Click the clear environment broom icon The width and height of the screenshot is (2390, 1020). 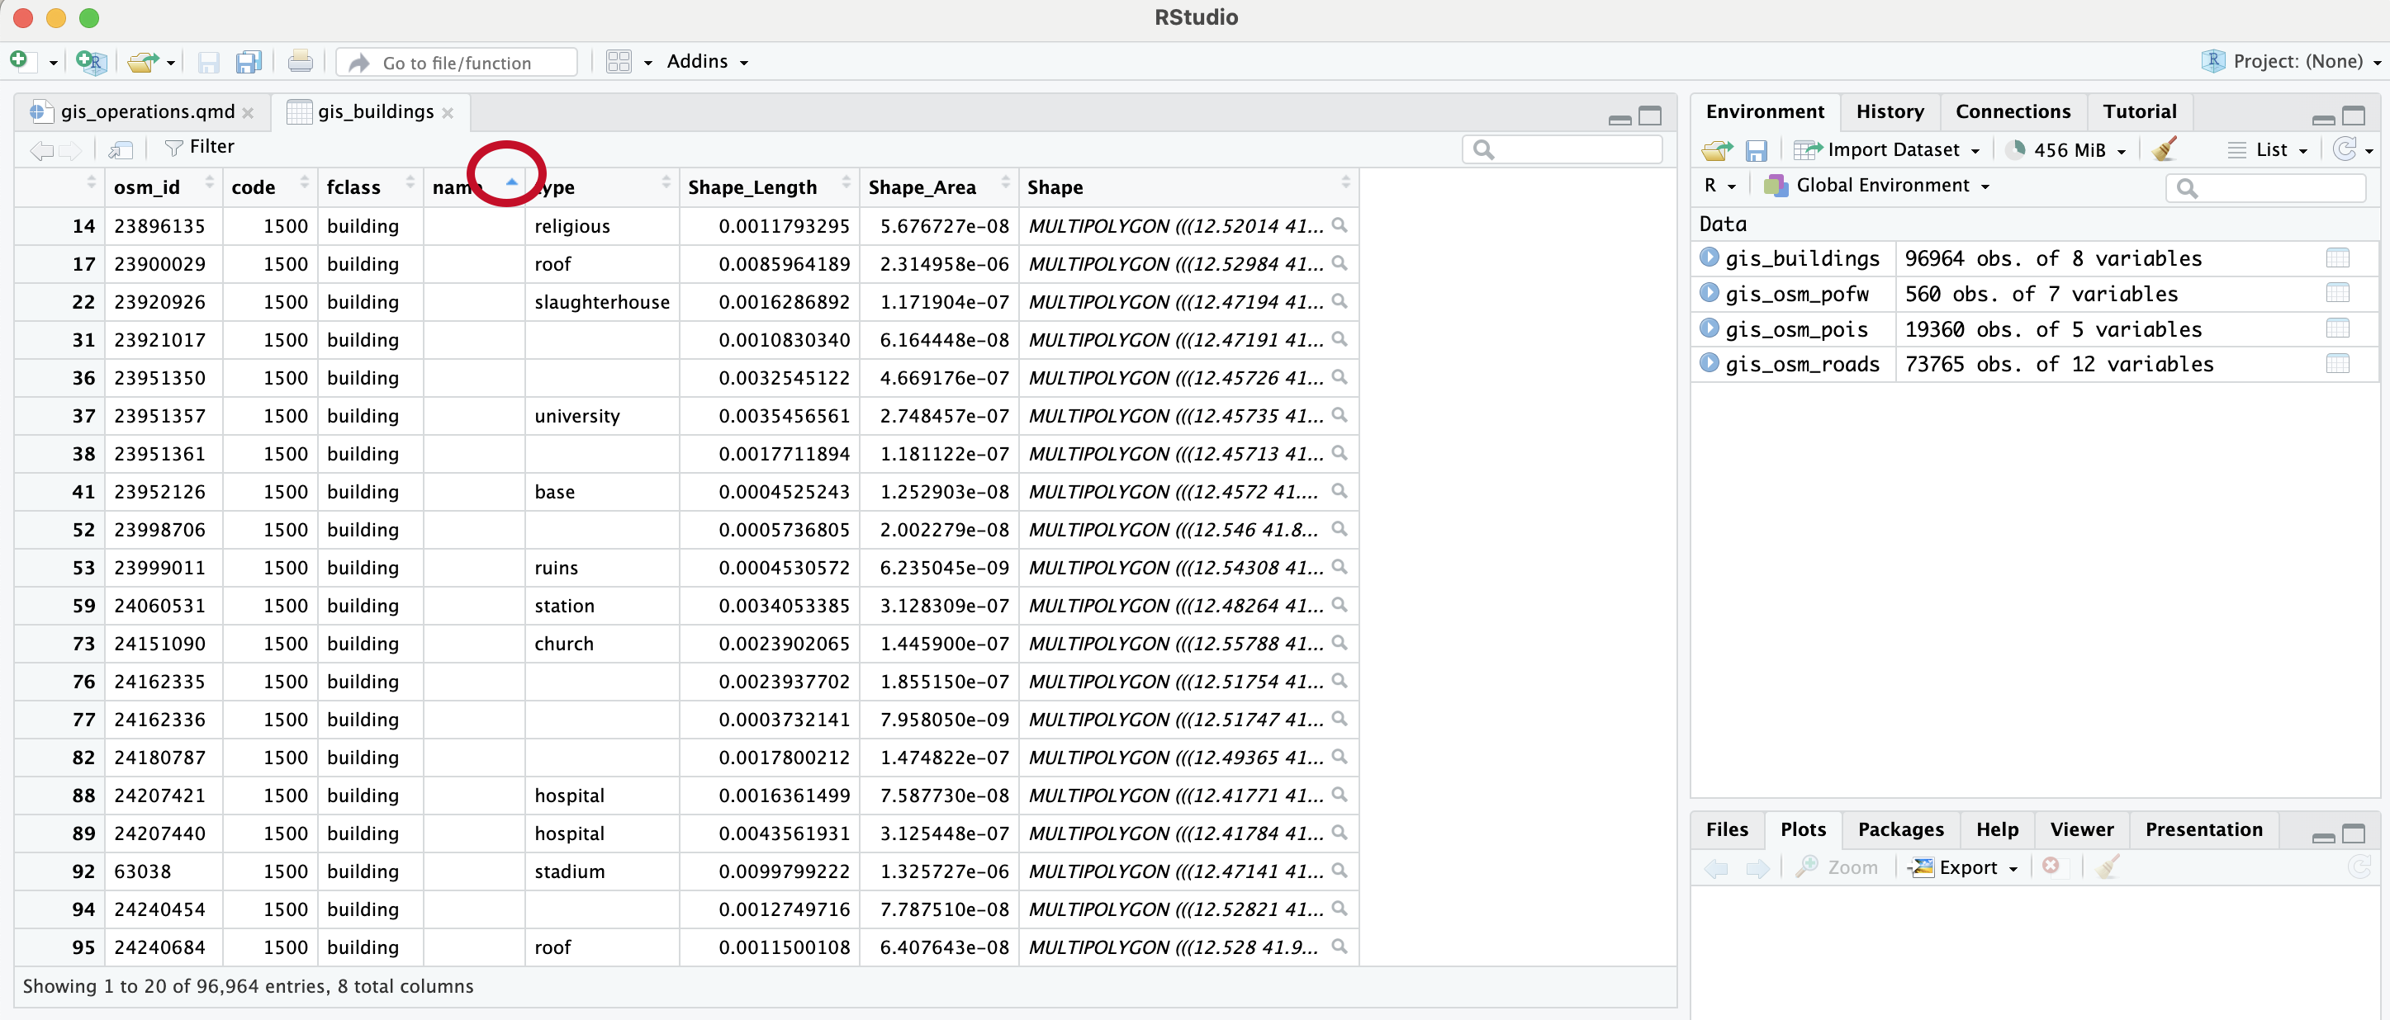point(2165,149)
